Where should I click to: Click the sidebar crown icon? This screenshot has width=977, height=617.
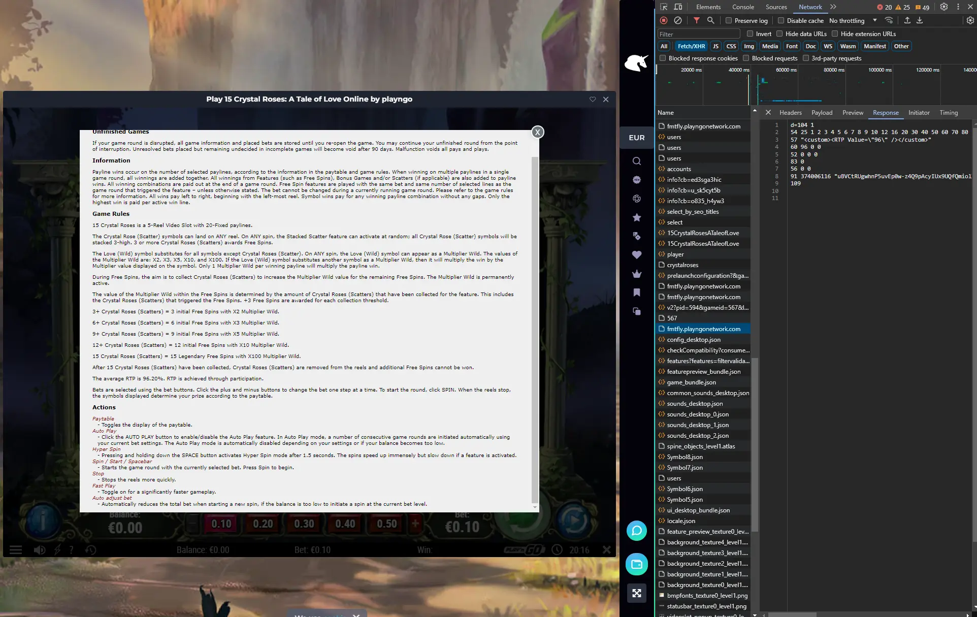click(x=637, y=274)
